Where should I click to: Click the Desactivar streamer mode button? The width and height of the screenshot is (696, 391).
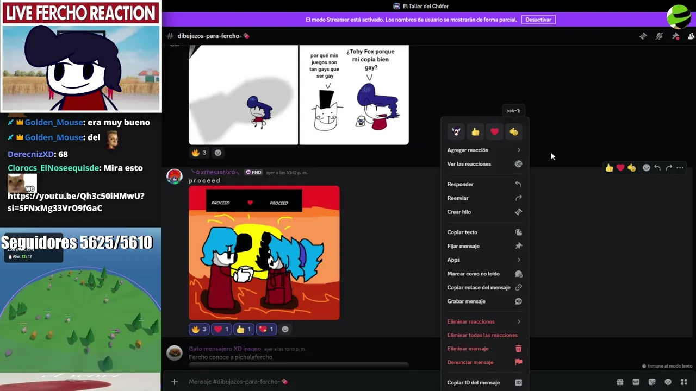538,20
